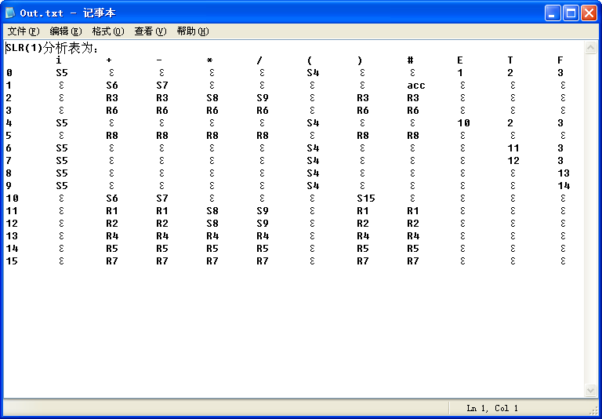
Task: Click column header 'T'
Action: [510, 60]
